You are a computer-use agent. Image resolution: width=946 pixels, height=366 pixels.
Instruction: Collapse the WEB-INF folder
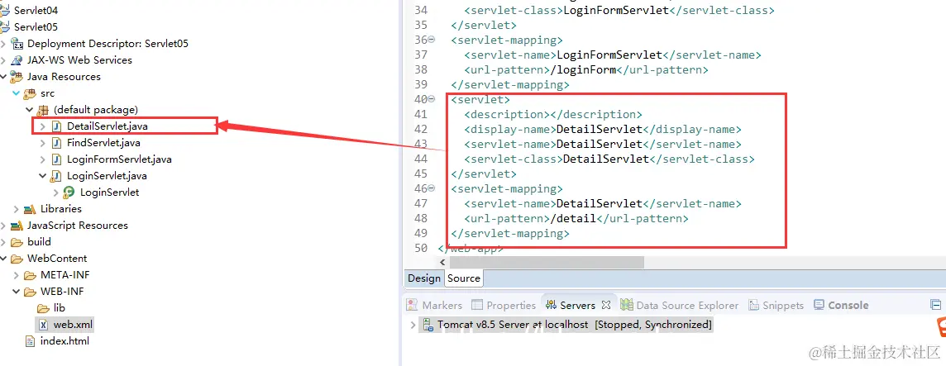[x=17, y=292]
